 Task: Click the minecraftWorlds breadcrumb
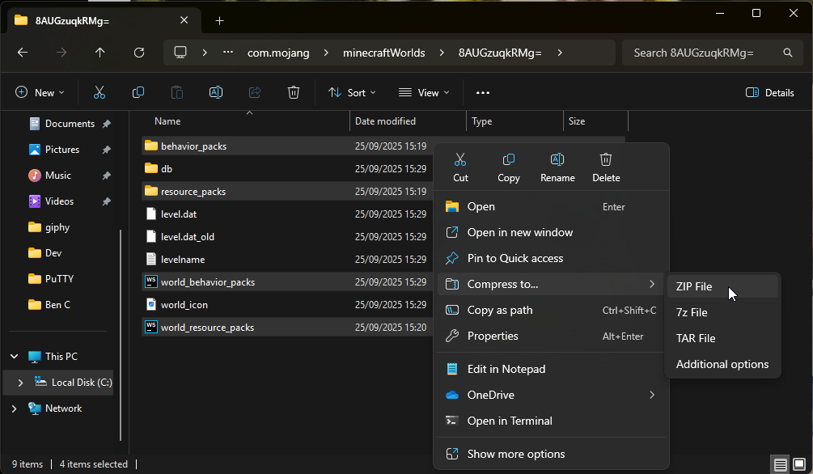[x=383, y=53]
